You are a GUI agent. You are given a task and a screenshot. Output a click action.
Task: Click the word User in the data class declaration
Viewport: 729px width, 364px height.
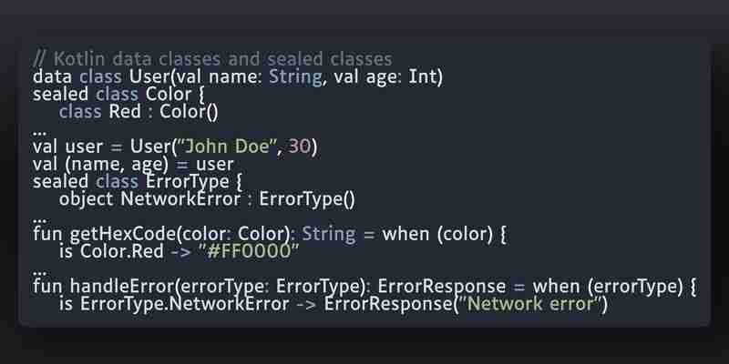(150, 76)
